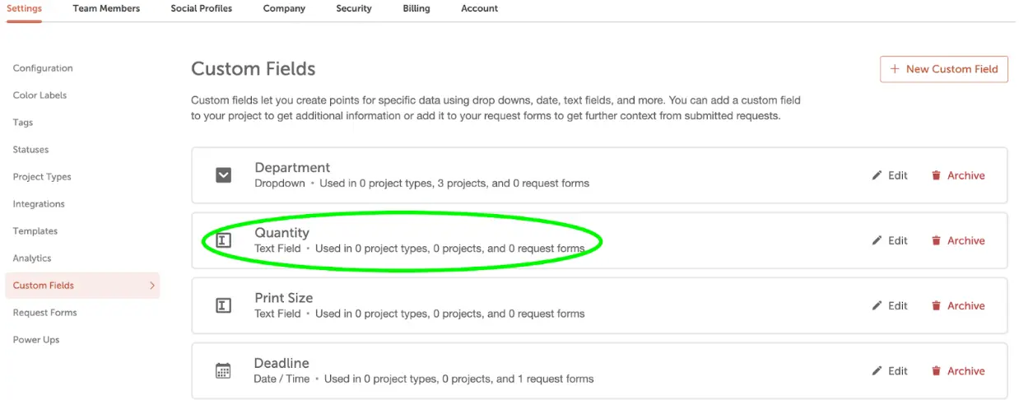Viewport: 1019px width, 400px height.
Task: Edit the Quantity custom field
Action: (x=890, y=240)
